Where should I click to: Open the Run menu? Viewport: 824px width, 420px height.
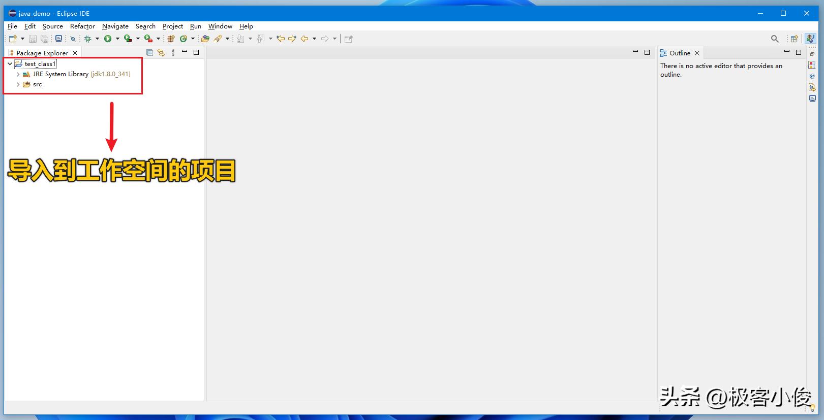click(196, 26)
